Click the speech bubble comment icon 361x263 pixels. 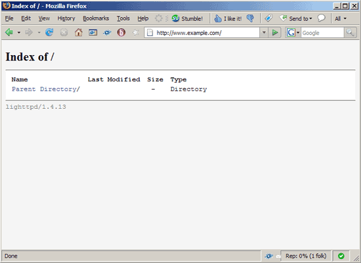pyautogui.click(x=321, y=18)
